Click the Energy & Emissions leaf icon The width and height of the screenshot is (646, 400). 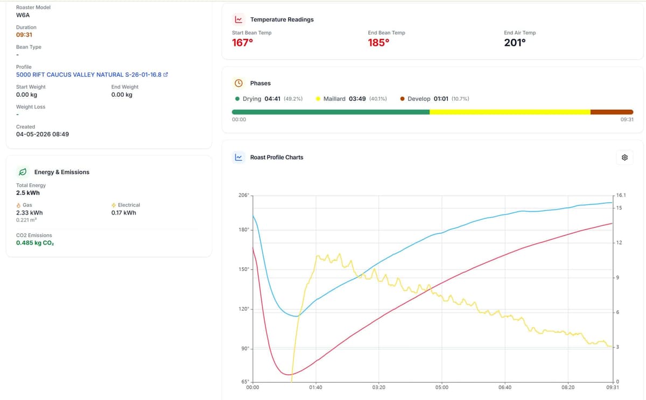pos(23,172)
